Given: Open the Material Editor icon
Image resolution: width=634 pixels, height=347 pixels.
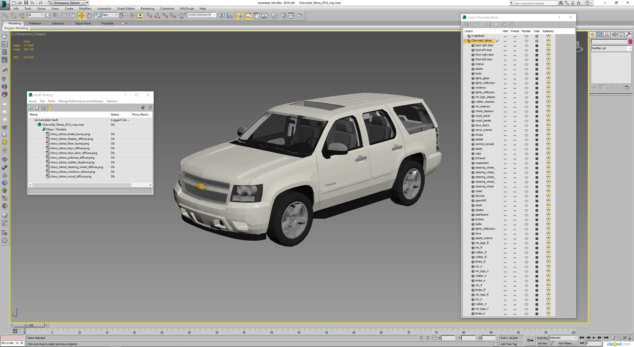Looking at the screenshot, I should [x=274, y=16].
